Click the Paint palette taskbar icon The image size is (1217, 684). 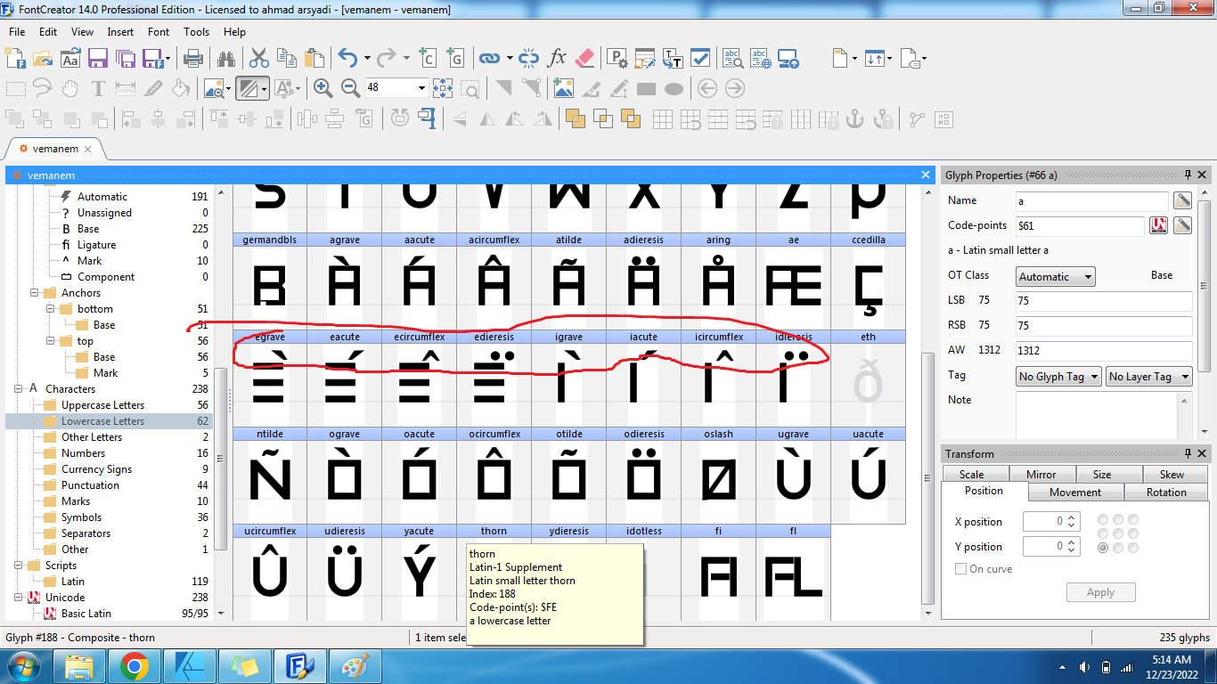[x=355, y=666]
